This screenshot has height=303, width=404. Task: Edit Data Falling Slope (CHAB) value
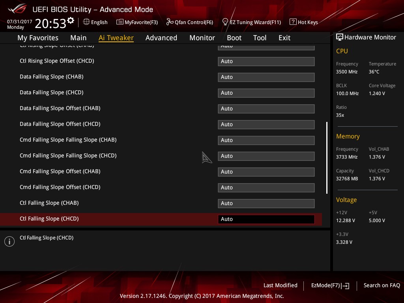coord(266,77)
